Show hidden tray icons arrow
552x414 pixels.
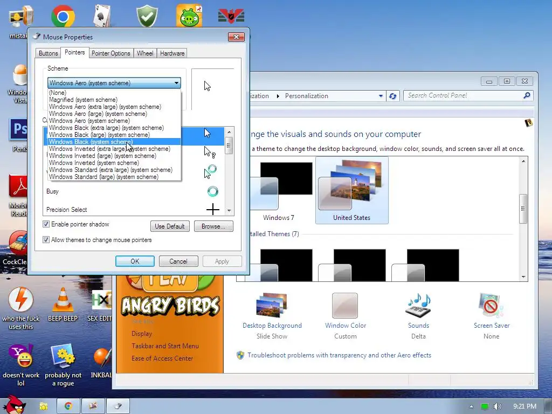coord(471,406)
